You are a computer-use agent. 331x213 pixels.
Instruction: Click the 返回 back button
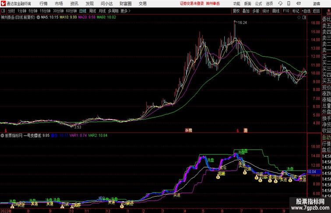click(x=316, y=11)
